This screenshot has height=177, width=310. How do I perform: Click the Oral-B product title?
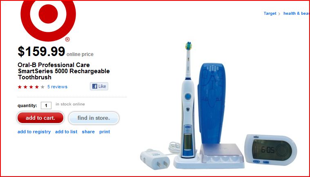[x=64, y=71]
